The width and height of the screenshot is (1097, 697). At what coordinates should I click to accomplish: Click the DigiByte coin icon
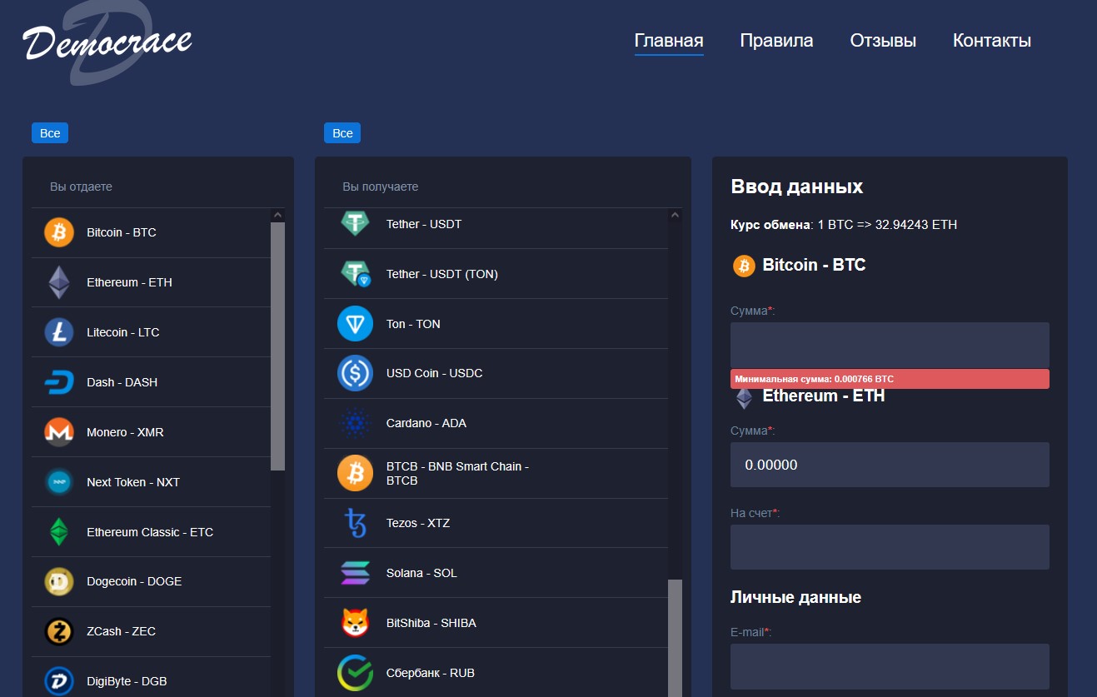tap(59, 681)
